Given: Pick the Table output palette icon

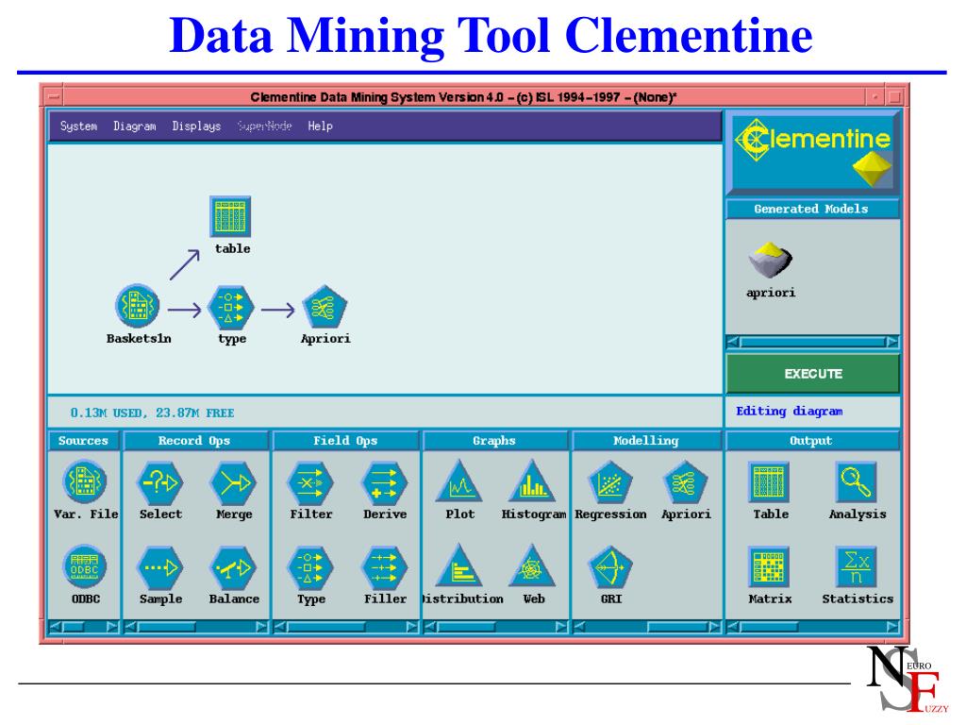Looking at the screenshot, I should pyautogui.click(x=770, y=482).
